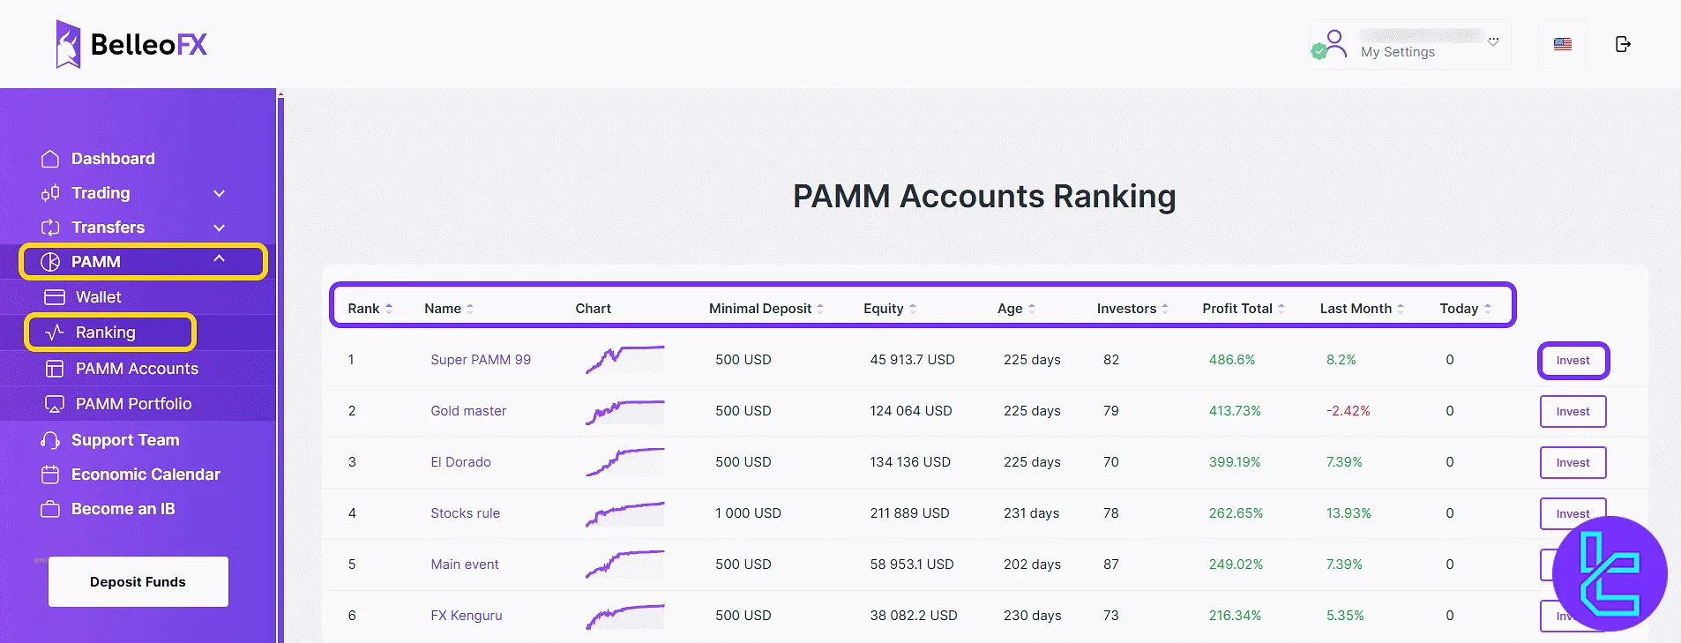Screen dimensions: 1681x643
Task: View Stocks rule performance chart
Action: coord(624,513)
